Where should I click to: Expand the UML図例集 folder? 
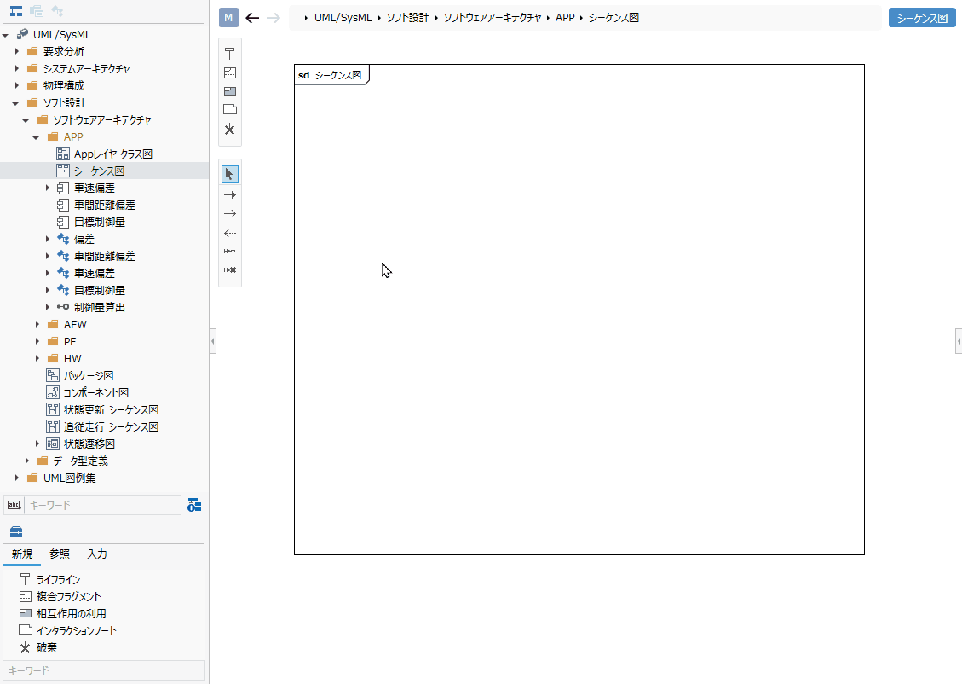pos(16,478)
